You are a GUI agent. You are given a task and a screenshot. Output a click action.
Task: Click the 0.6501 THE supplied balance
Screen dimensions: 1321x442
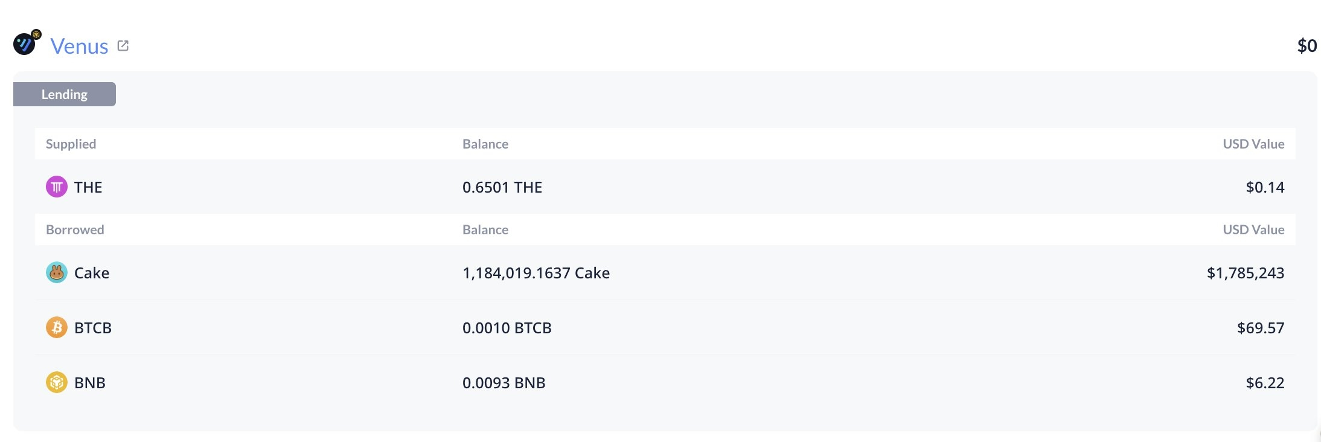[x=502, y=187]
